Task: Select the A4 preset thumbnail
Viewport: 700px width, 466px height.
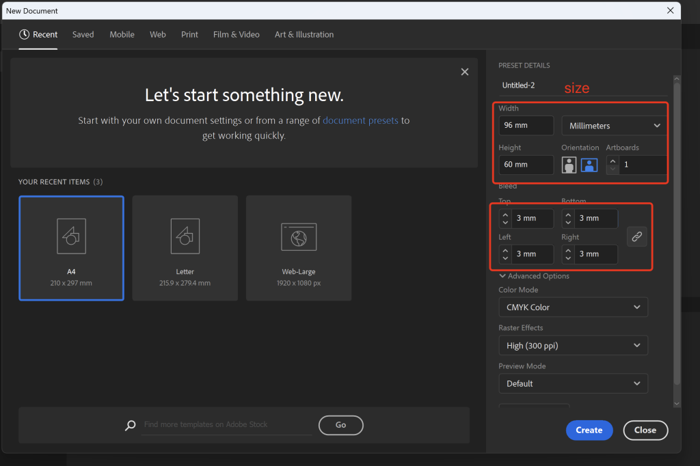Action: [x=71, y=248]
